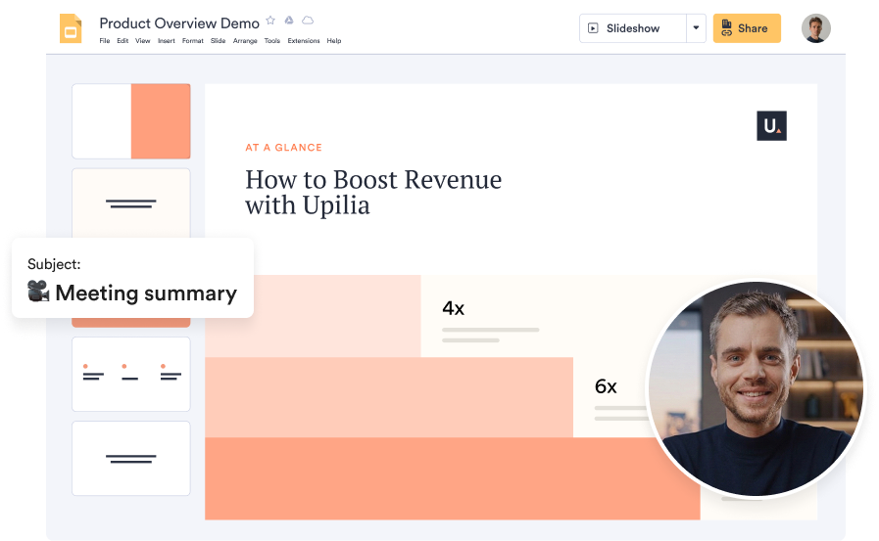This screenshot has width=879, height=541.
Task: Star the Product Overview Demo presentation
Action: (270, 21)
